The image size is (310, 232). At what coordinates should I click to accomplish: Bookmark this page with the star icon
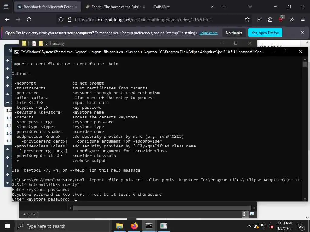coord(247,19)
